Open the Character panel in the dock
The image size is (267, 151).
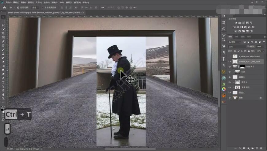(x=224, y=65)
